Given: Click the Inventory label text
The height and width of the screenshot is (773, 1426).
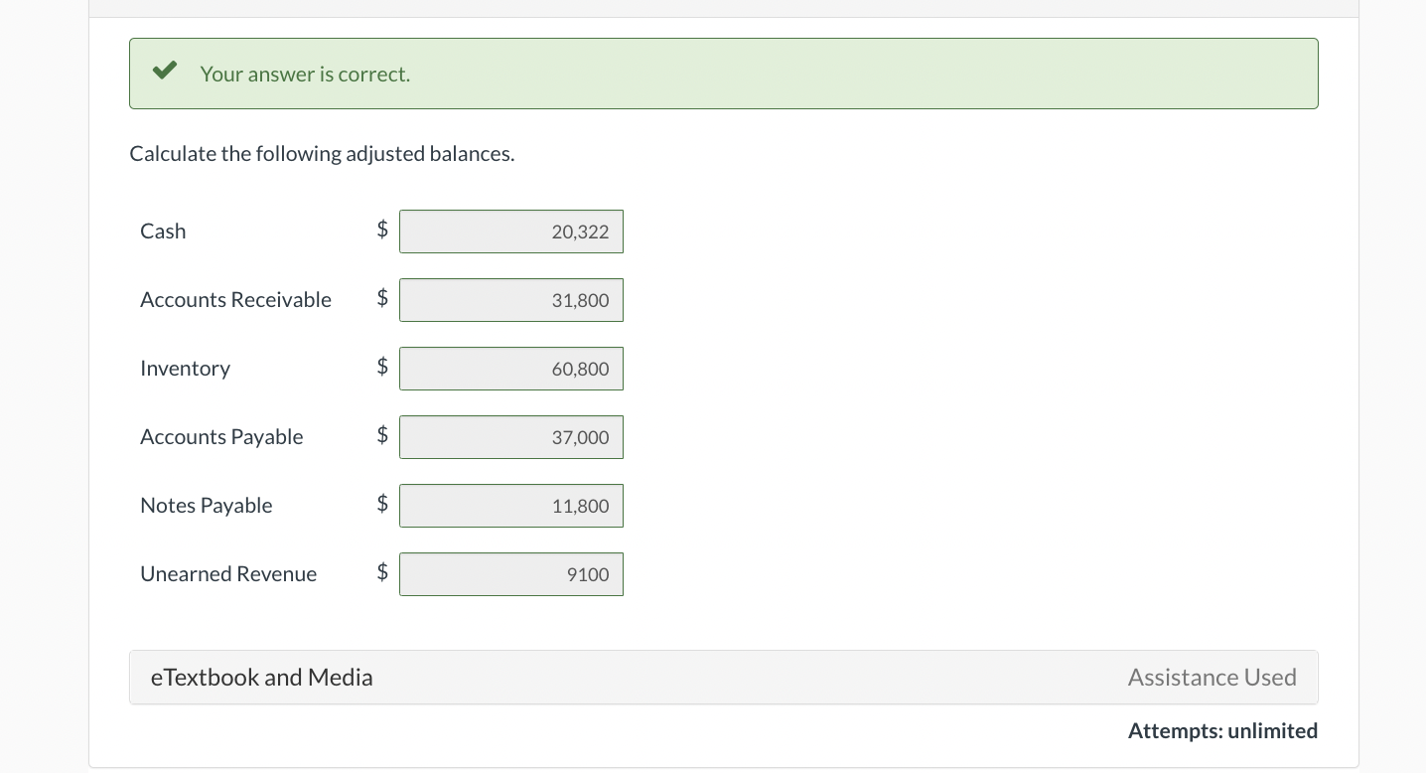Looking at the screenshot, I should point(185,368).
